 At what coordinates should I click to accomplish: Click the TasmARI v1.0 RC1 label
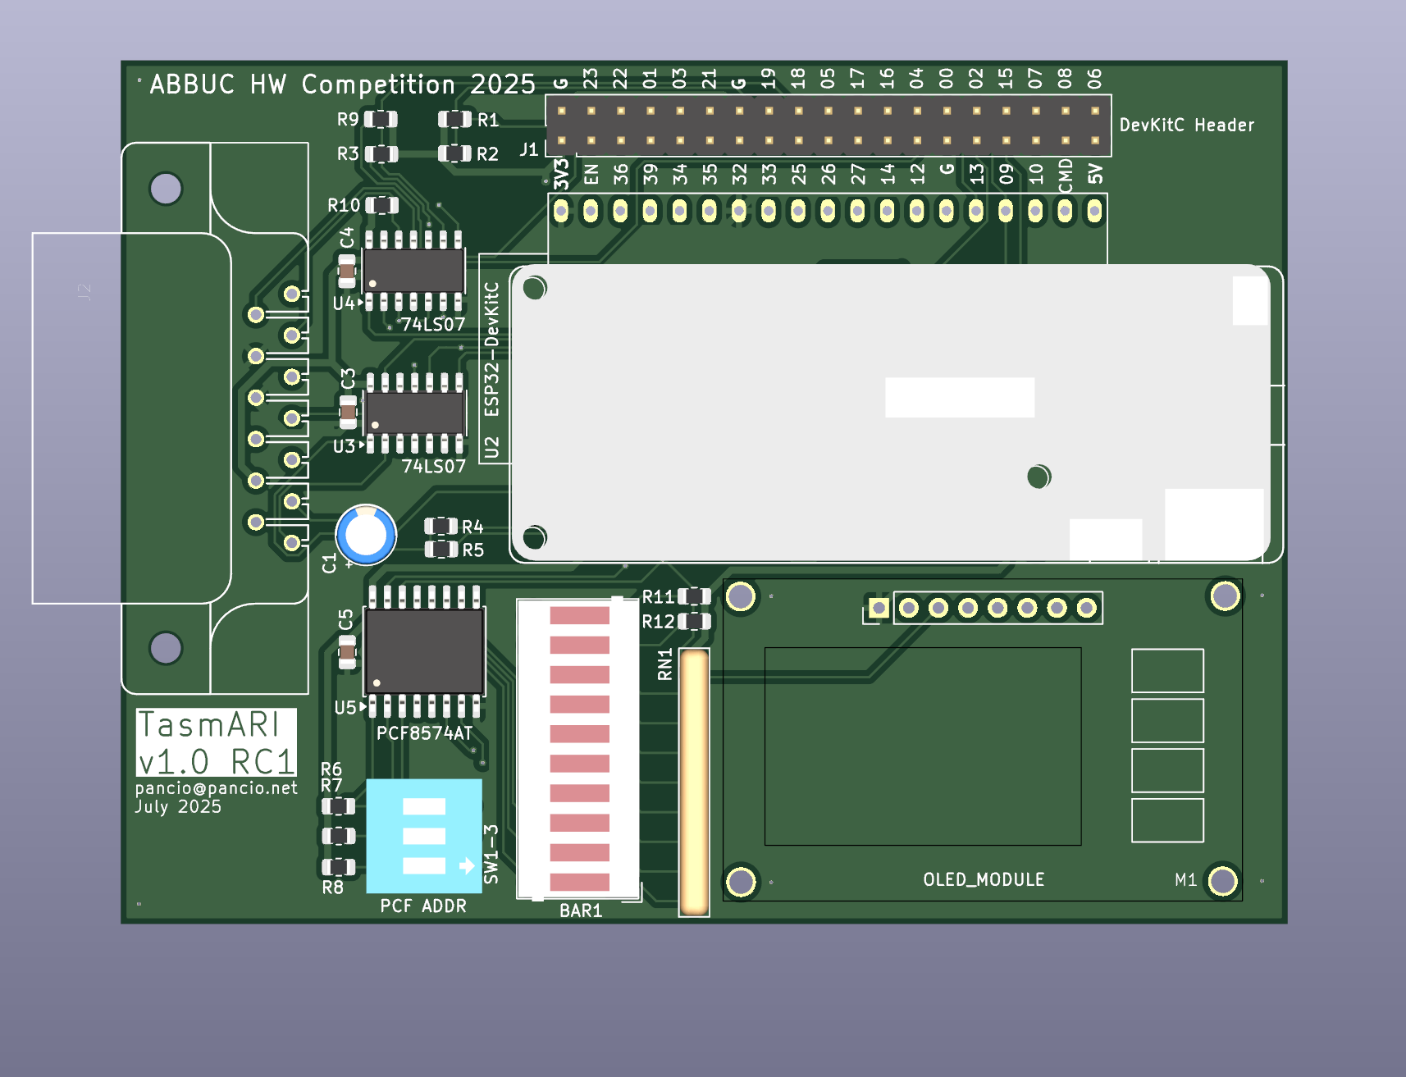pos(216,743)
